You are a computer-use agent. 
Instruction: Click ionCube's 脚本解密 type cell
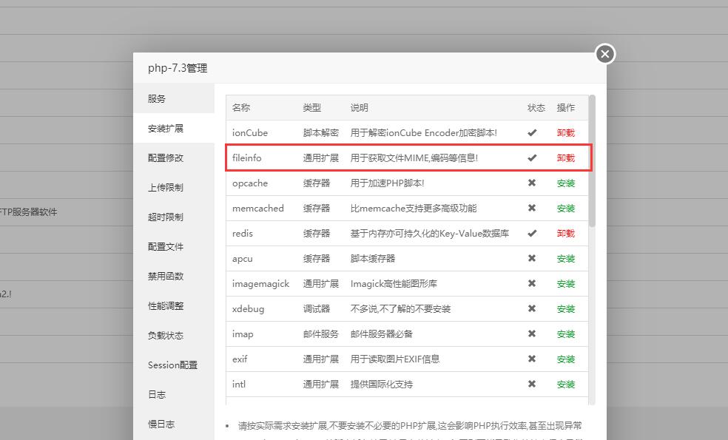pyautogui.click(x=321, y=133)
